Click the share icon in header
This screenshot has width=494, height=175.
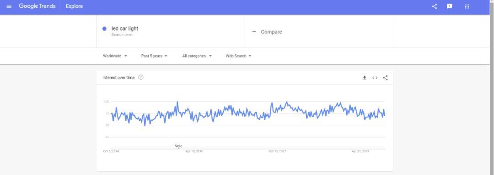click(435, 6)
